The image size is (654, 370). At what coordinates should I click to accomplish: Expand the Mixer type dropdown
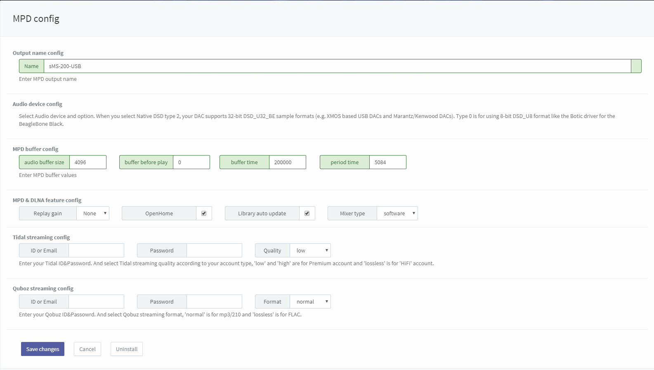point(397,213)
